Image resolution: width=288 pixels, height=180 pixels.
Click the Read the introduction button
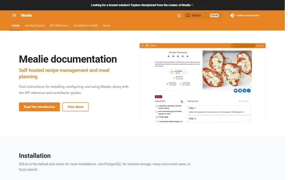click(x=39, y=107)
